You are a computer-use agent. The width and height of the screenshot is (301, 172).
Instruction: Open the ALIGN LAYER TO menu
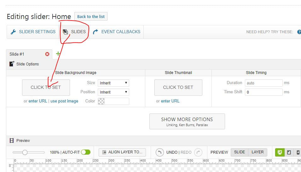point(122,152)
